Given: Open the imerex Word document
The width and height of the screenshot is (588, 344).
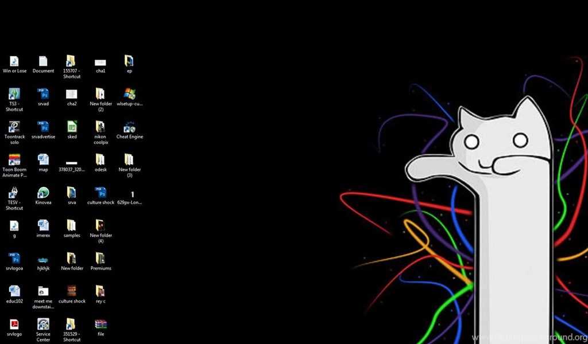Looking at the screenshot, I should click(43, 225).
